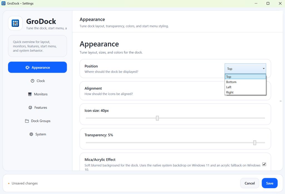Click the Transparency: 5% label

[x=99, y=135]
